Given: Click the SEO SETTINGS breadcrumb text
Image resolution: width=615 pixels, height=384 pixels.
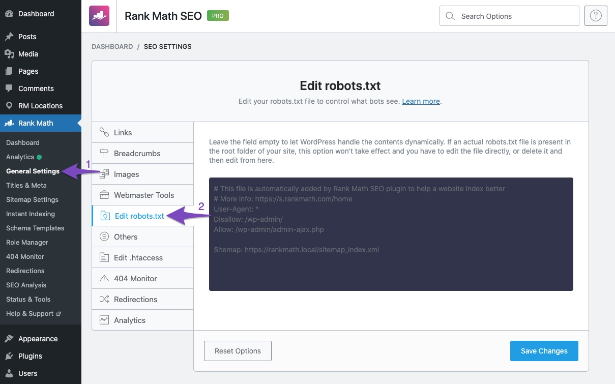Looking at the screenshot, I should pyautogui.click(x=168, y=46).
